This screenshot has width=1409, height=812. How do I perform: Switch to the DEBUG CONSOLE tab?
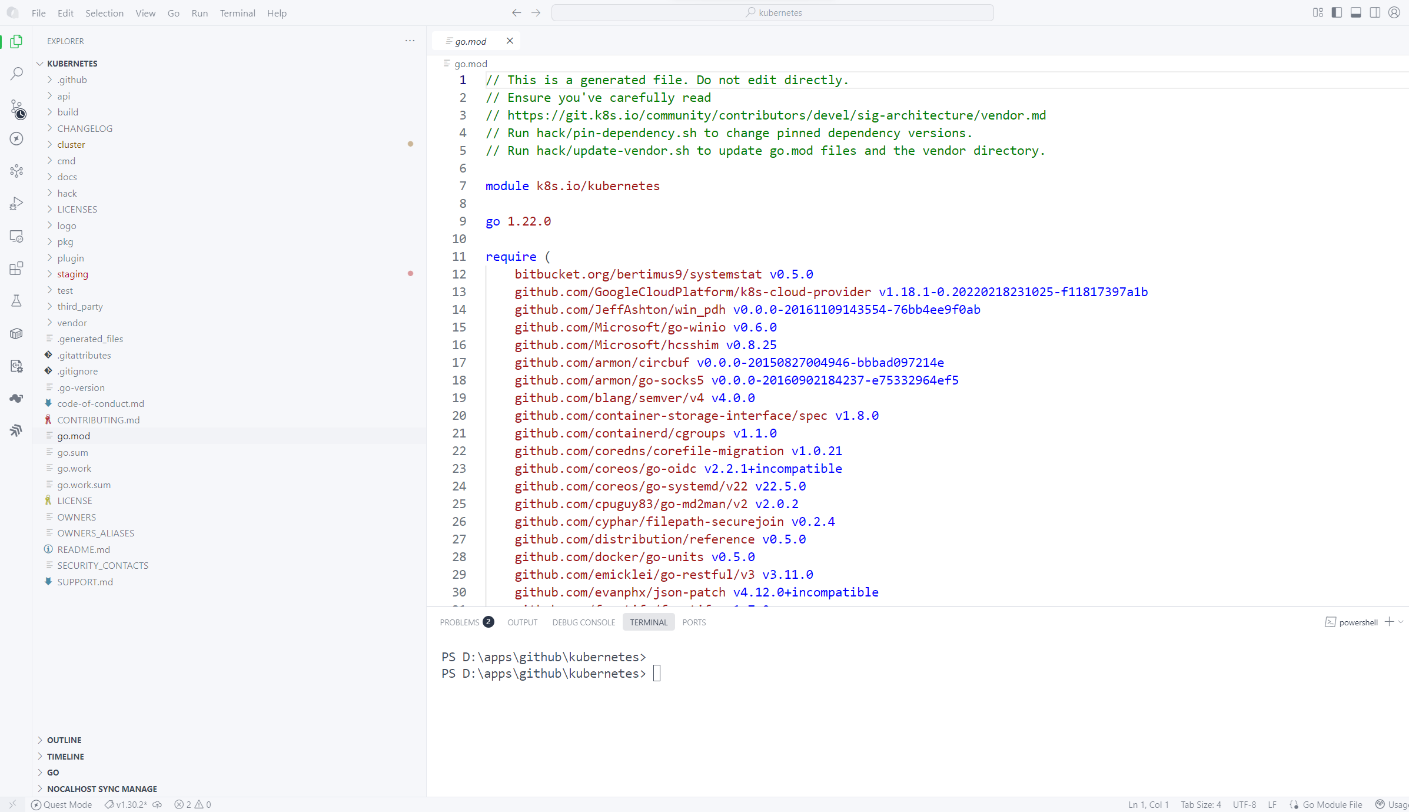583,622
